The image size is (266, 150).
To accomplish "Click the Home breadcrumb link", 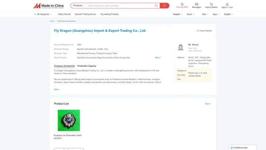I will 52,21.
